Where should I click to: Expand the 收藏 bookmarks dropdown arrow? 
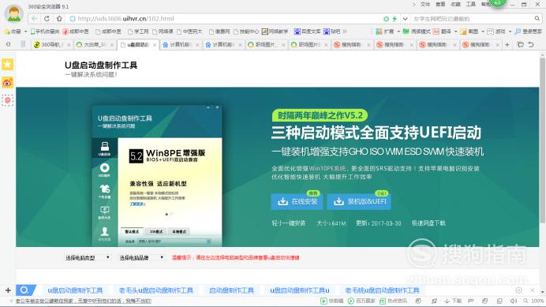click(25, 32)
